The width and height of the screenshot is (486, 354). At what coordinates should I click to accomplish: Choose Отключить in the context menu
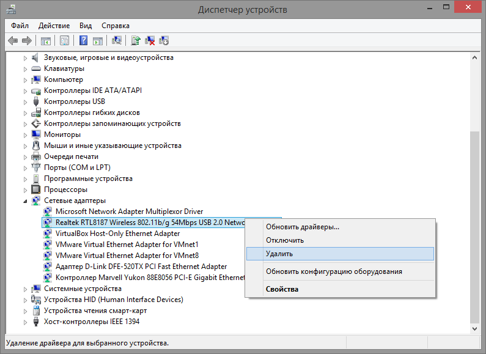pyautogui.click(x=340, y=240)
